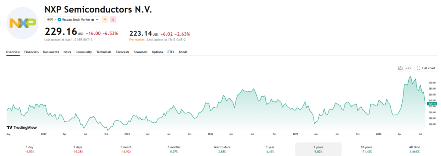Click the pink approximately-equal badge icon

click(113, 19)
